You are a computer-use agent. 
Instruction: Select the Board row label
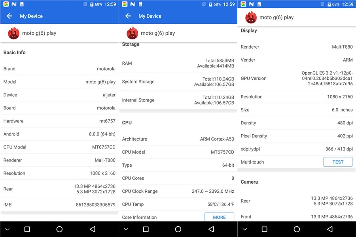(x=9, y=108)
